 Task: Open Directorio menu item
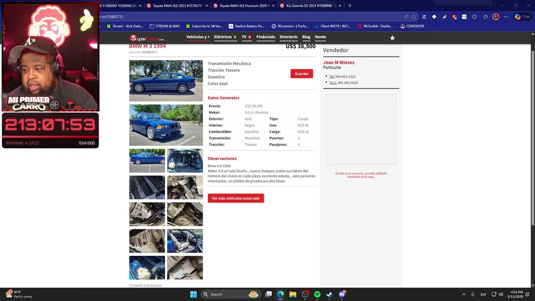[x=288, y=37]
